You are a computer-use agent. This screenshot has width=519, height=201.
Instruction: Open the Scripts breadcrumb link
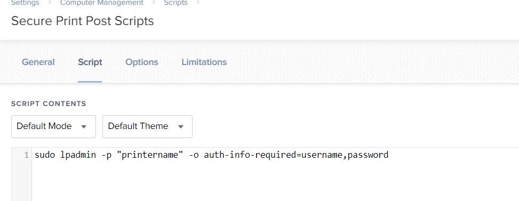176,3
